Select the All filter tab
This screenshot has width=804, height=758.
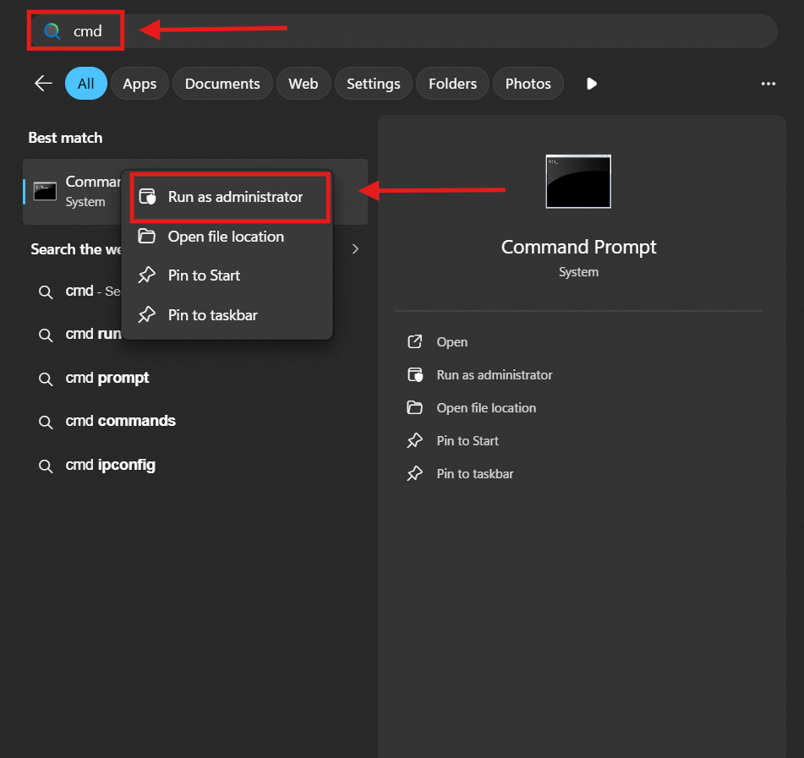pyautogui.click(x=85, y=84)
